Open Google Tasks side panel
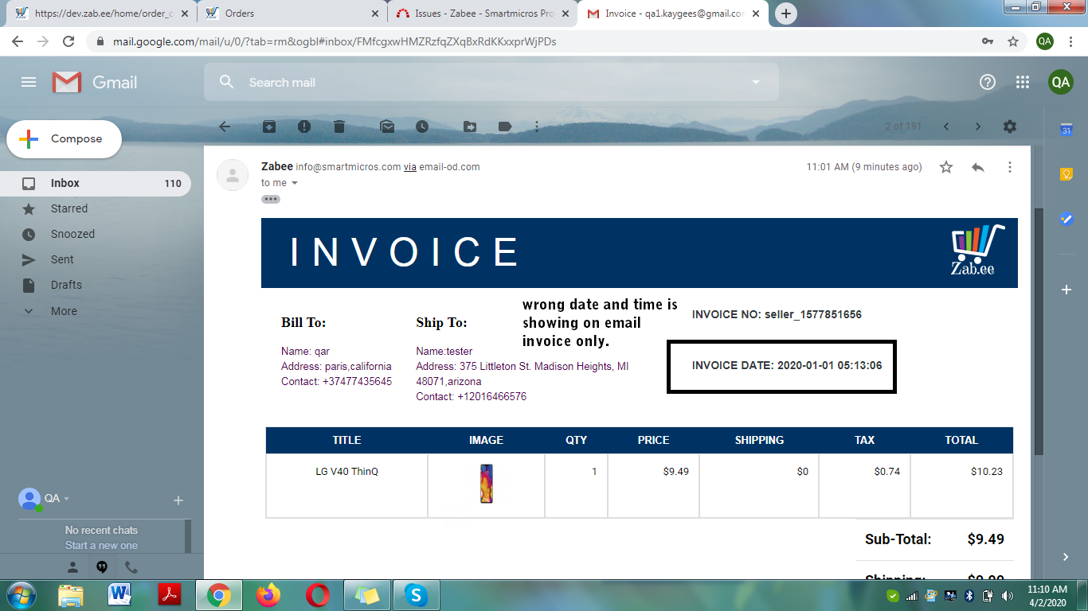Viewport: 1088px width, 611px height. pos(1066,218)
